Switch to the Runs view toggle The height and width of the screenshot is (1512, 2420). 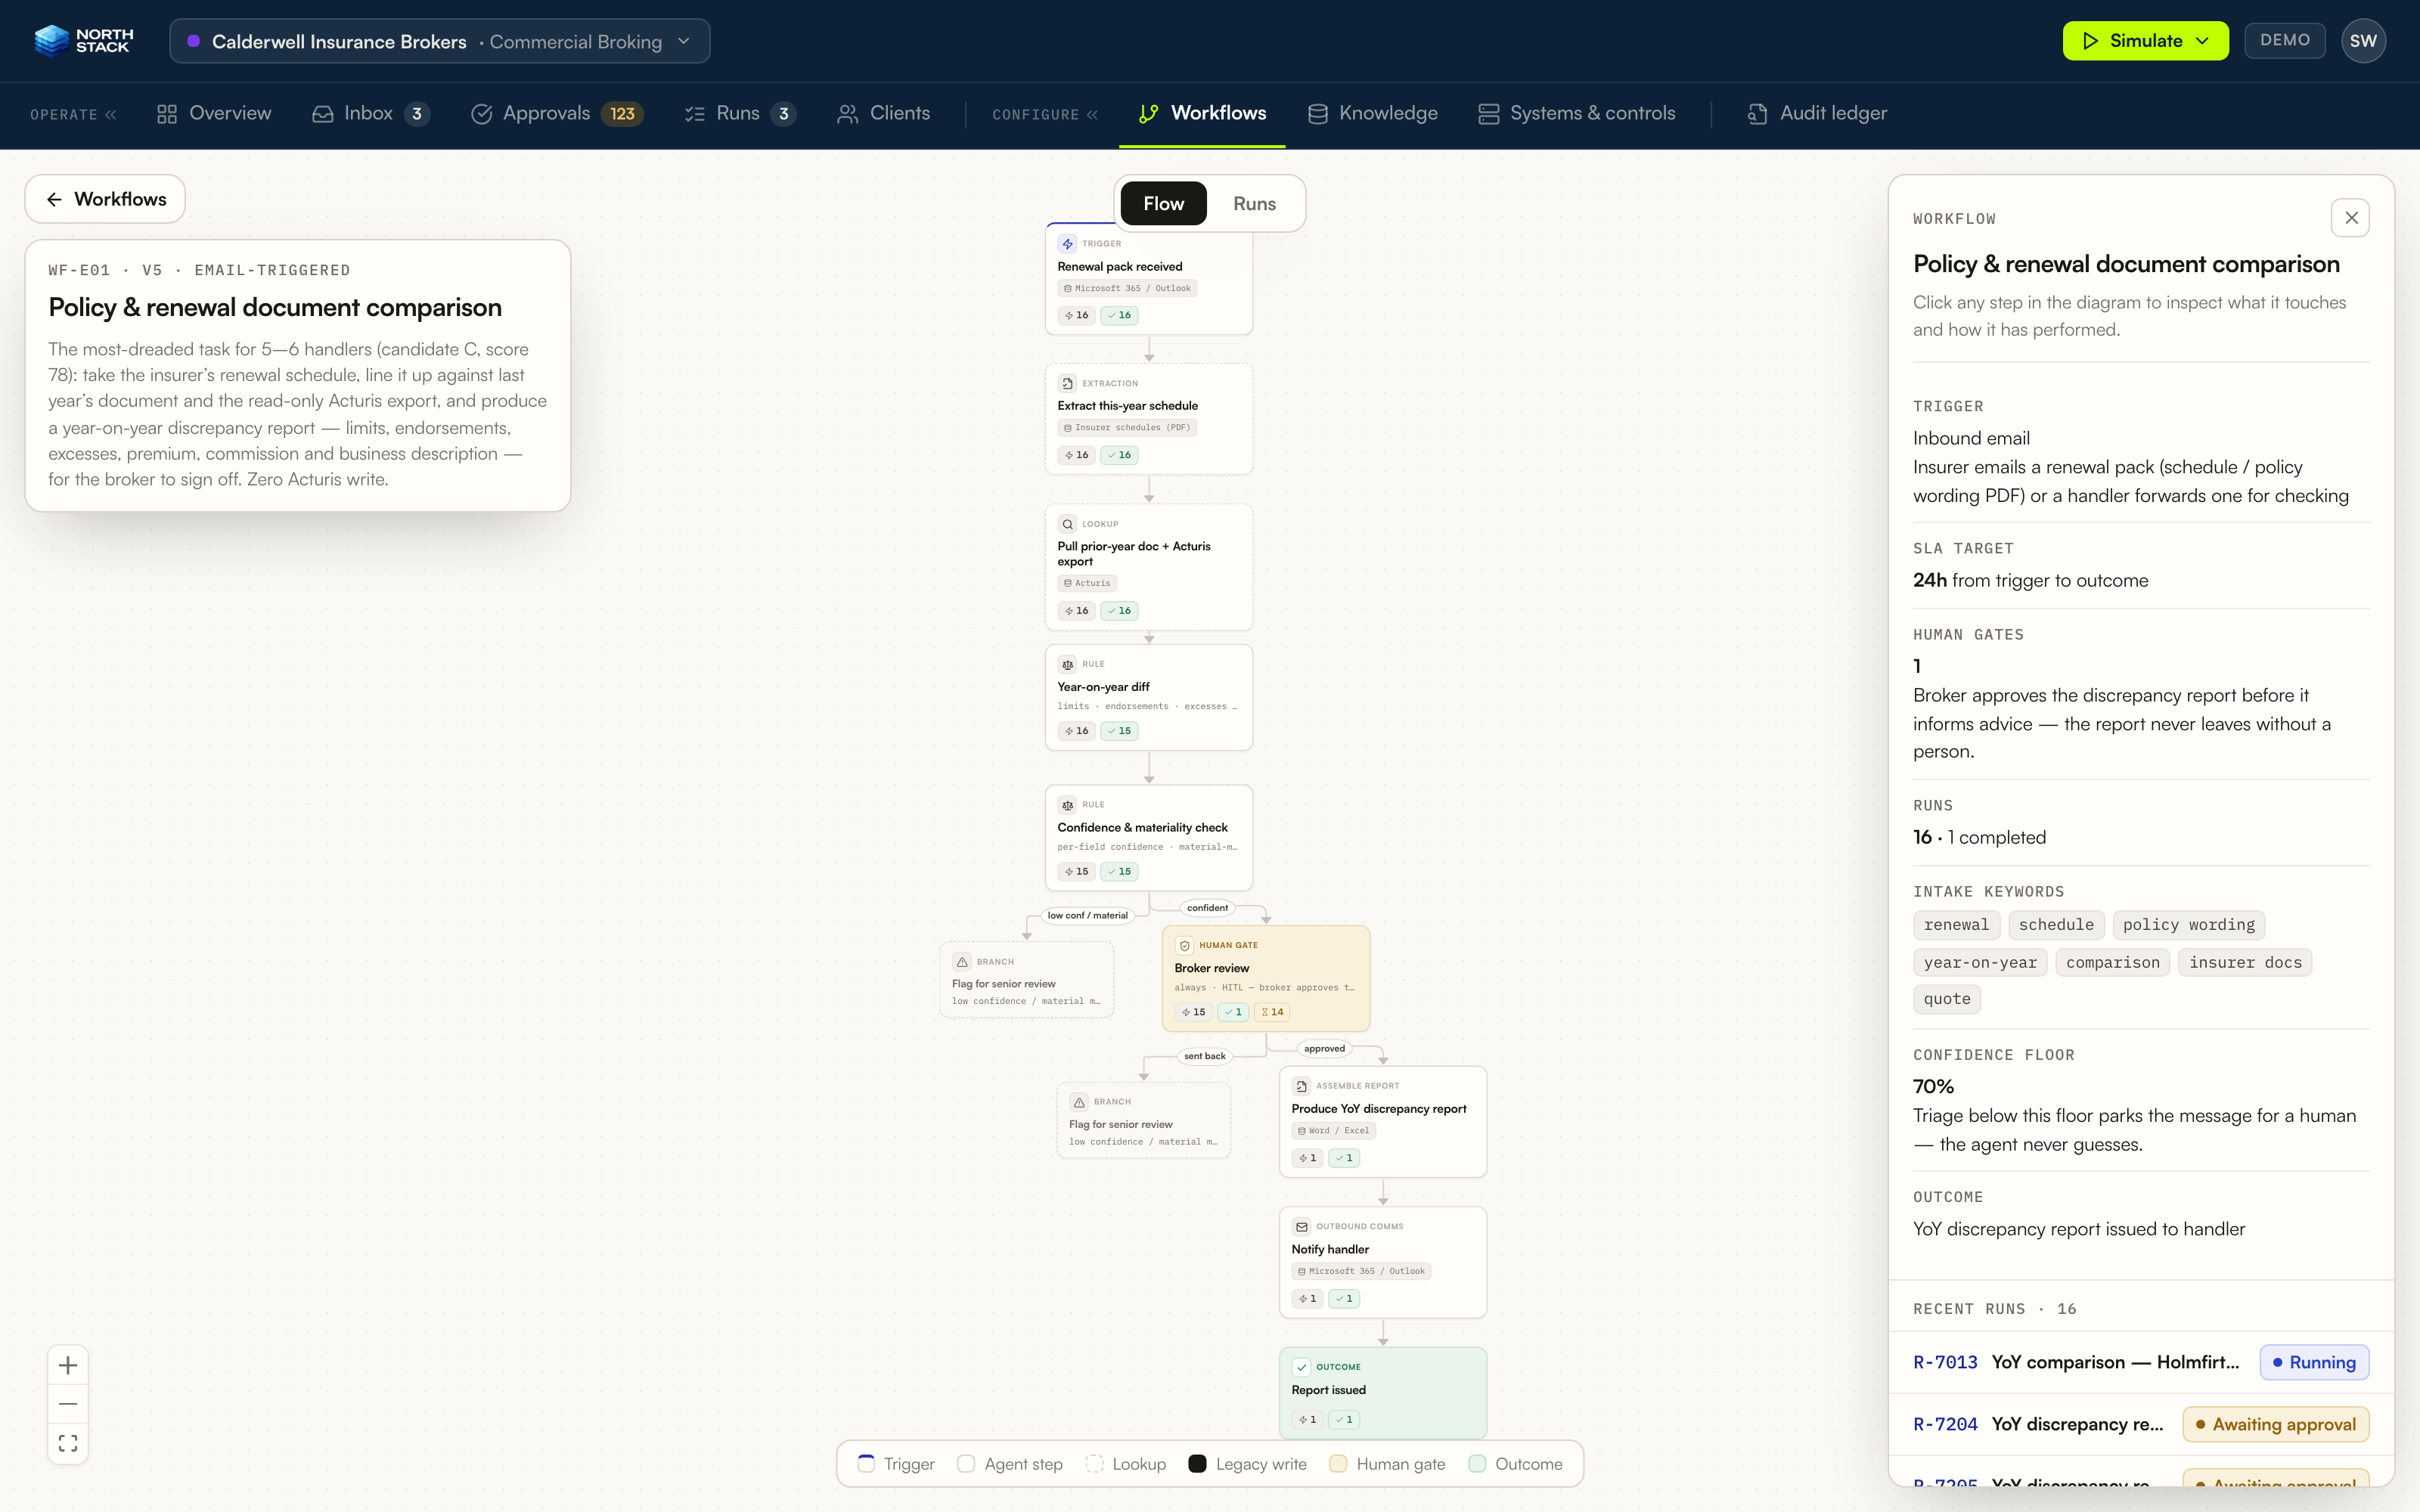(1254, 204)
